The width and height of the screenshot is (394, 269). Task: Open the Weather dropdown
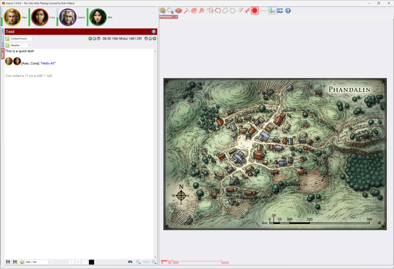click(x=30, y=45)
